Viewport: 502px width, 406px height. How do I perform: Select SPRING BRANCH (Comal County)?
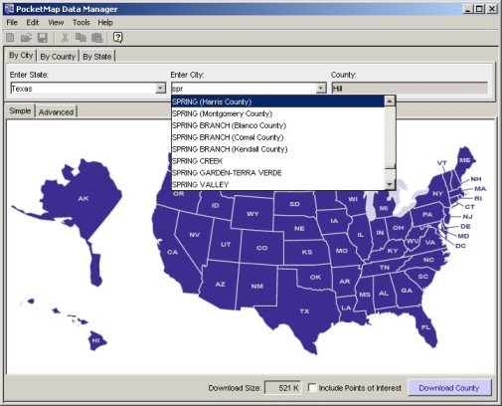click(x=277, y=137)
